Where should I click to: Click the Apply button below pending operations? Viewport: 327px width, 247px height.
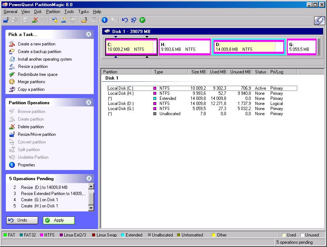[59, 220]
